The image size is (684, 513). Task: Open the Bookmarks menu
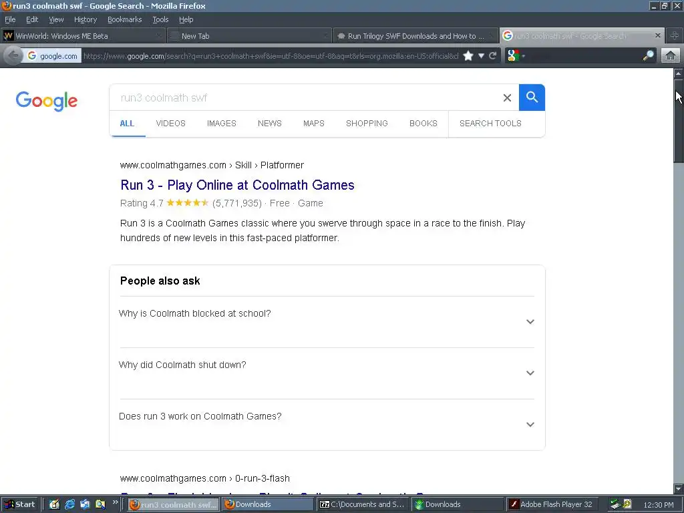[x=124, y=19]
